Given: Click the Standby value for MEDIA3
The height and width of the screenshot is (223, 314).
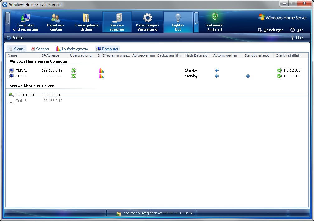Looking at the screenshot, I should [x=191, y=70].
